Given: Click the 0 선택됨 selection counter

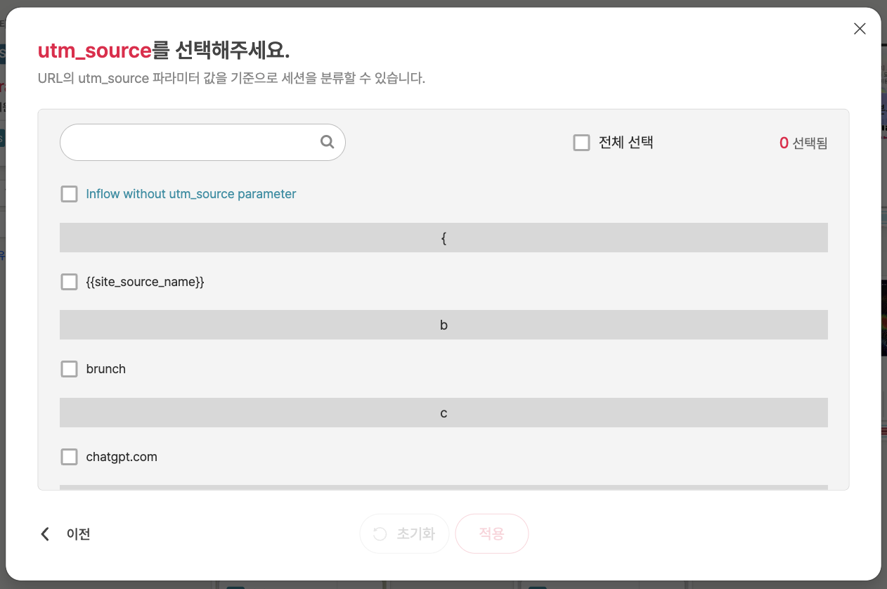Looking at the screenshot, I should (x=803, y=142).
